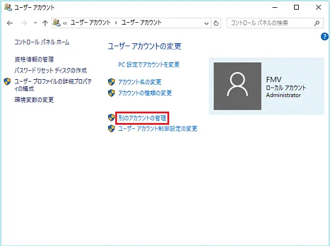Screen dimensions: 330x246
Task: Click title bar user accounts window icon
Action: (x=8, y=8)
